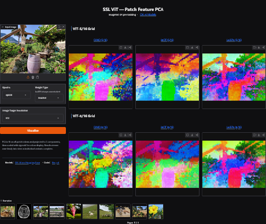Viewport: 266px width, 224px height.
Task: Select the single sheep on hillside thumbnail
Action: click(90, 211)
